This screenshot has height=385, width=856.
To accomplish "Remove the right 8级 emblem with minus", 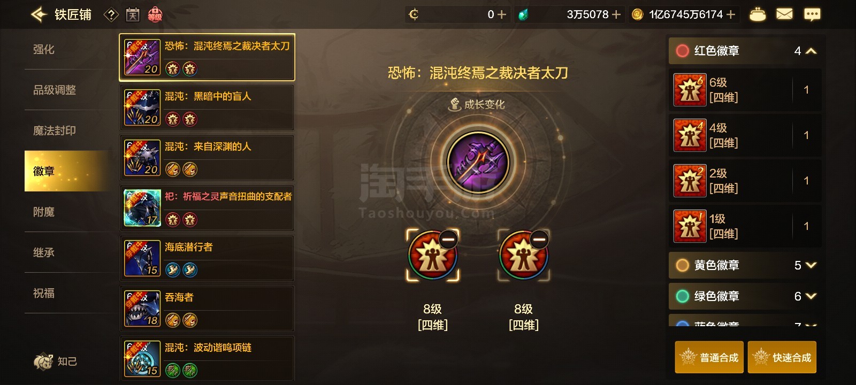I will coord(539,239).
